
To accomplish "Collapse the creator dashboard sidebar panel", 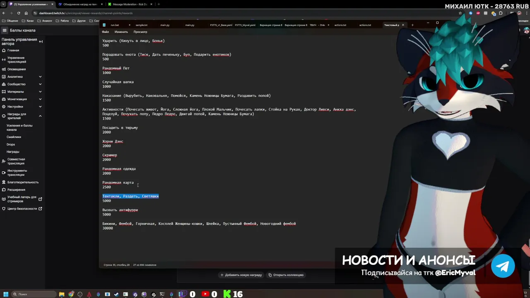I will click(x=41, y=41).
